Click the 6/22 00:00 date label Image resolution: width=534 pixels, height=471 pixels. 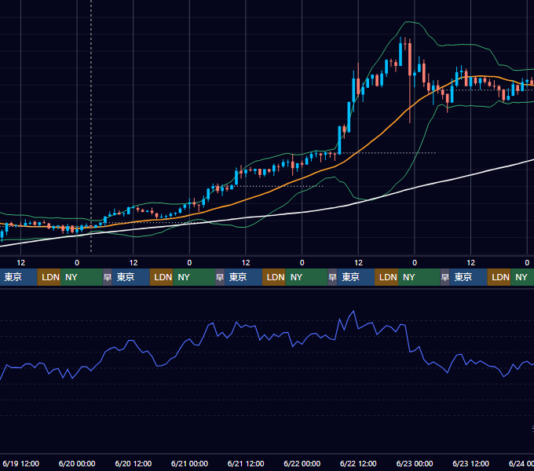[x=302, y=463]
